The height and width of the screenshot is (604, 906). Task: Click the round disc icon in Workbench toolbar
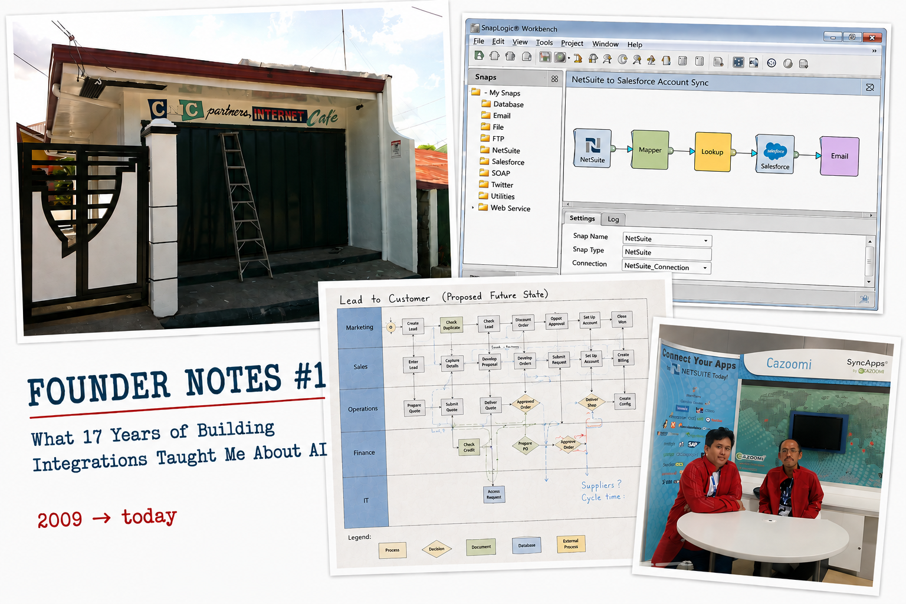560,58
